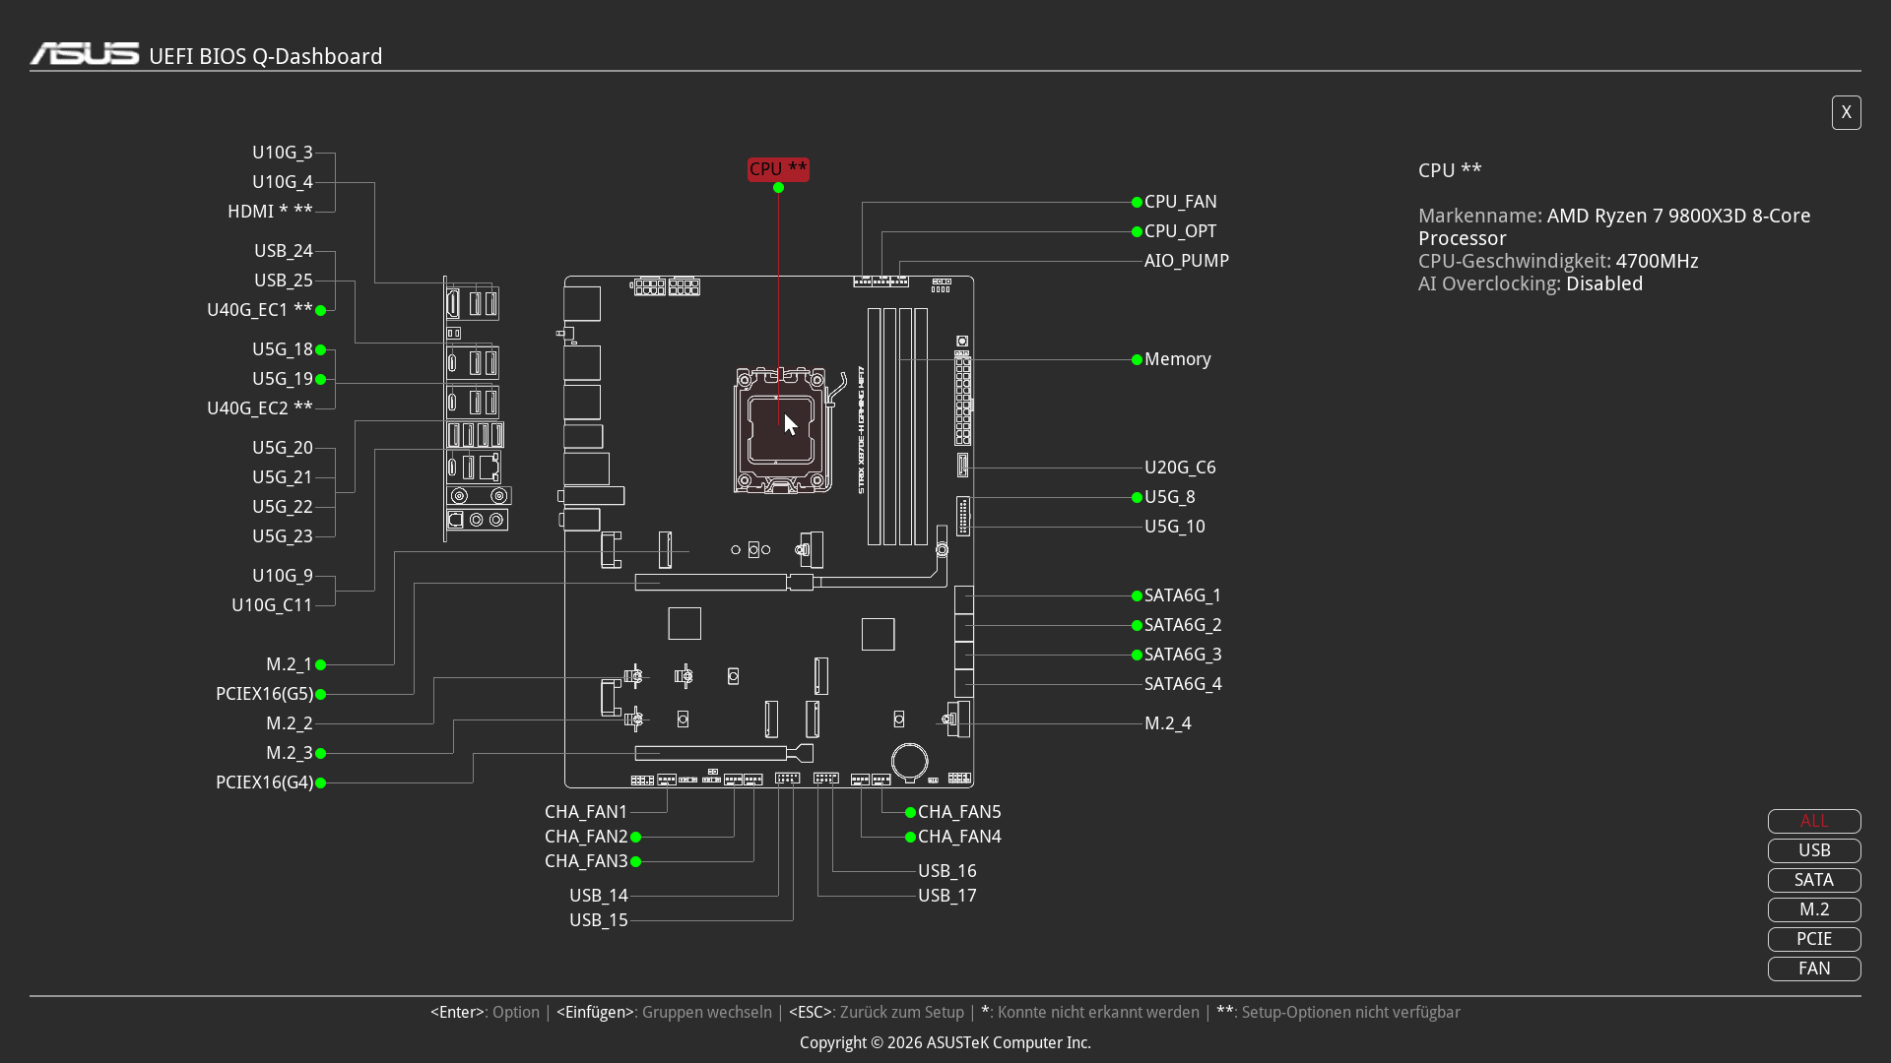The height and width of the screenshot is (1063, 1891).
Task: Click the CMOS battery on the board
Action: (909, 761)
